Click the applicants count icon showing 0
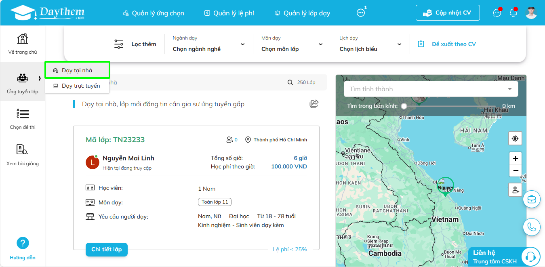This screenshot has width=545, height=267. tap(229, 140)
